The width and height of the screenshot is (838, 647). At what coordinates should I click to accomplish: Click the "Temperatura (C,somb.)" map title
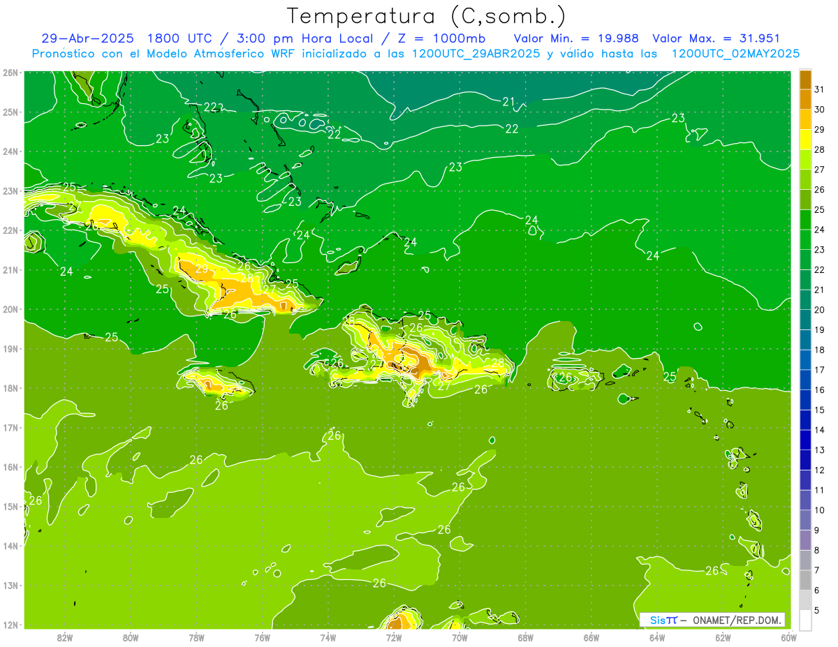(x=427, y=16)
